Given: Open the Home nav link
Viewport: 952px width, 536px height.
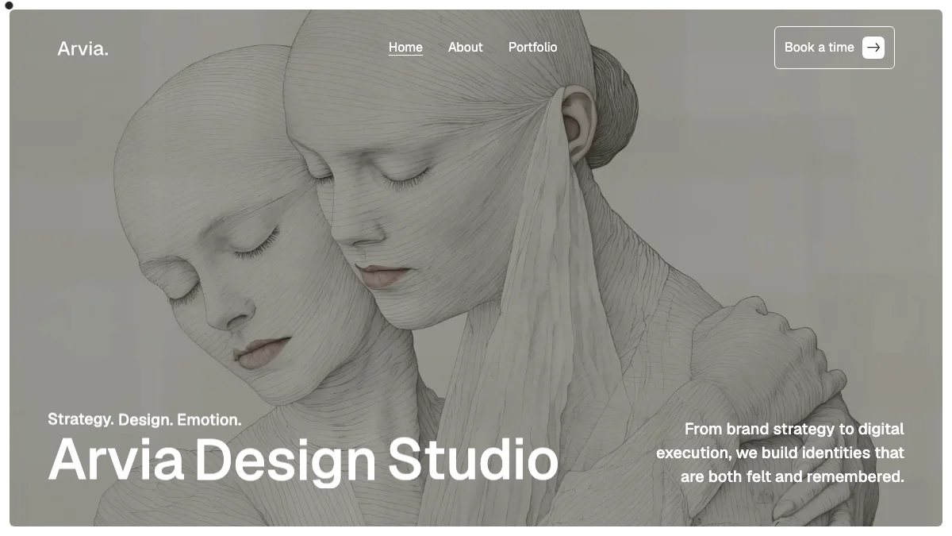Looking at the screenshot, I should pos(405,48).
